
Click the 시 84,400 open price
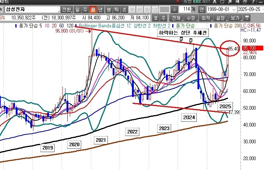point(91,18)
